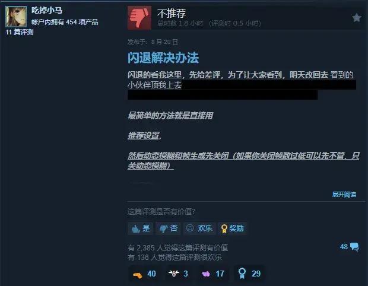Open reviewer avatar of 吃掉小马
The height and width of the screenshot is (286, 368).
coord(16,17)
